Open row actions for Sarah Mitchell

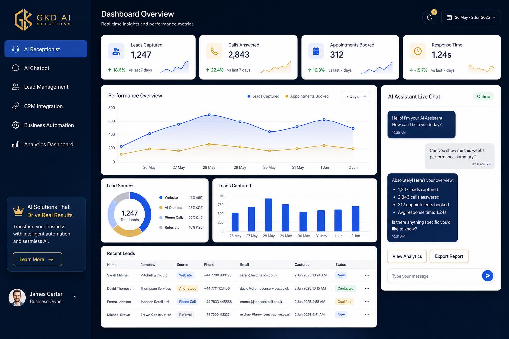(367, 275)
